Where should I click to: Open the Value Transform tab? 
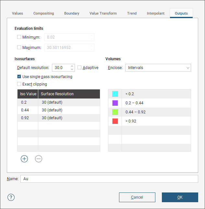[x=102, y=14]
